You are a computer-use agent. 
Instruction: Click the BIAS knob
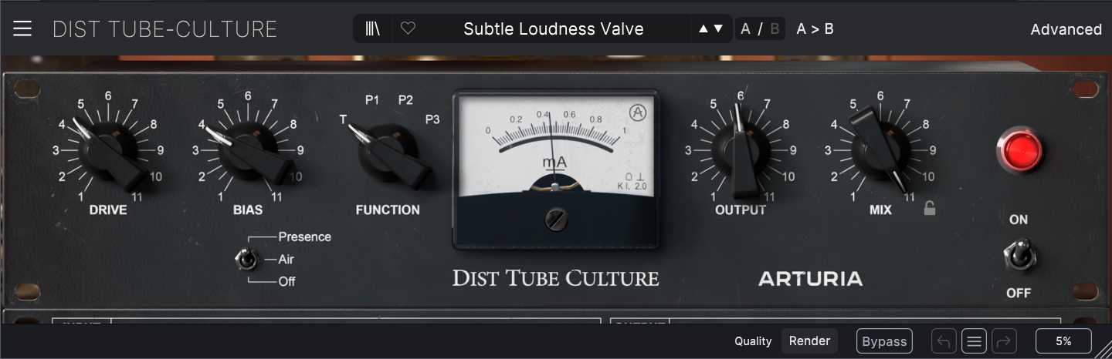click(x=249, y=150)
